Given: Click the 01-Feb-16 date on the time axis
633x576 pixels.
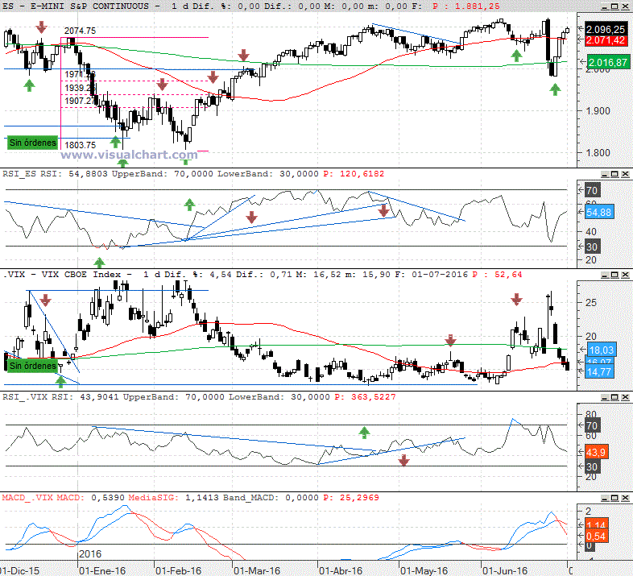Looking at the screenshot, I should (178, 570).
